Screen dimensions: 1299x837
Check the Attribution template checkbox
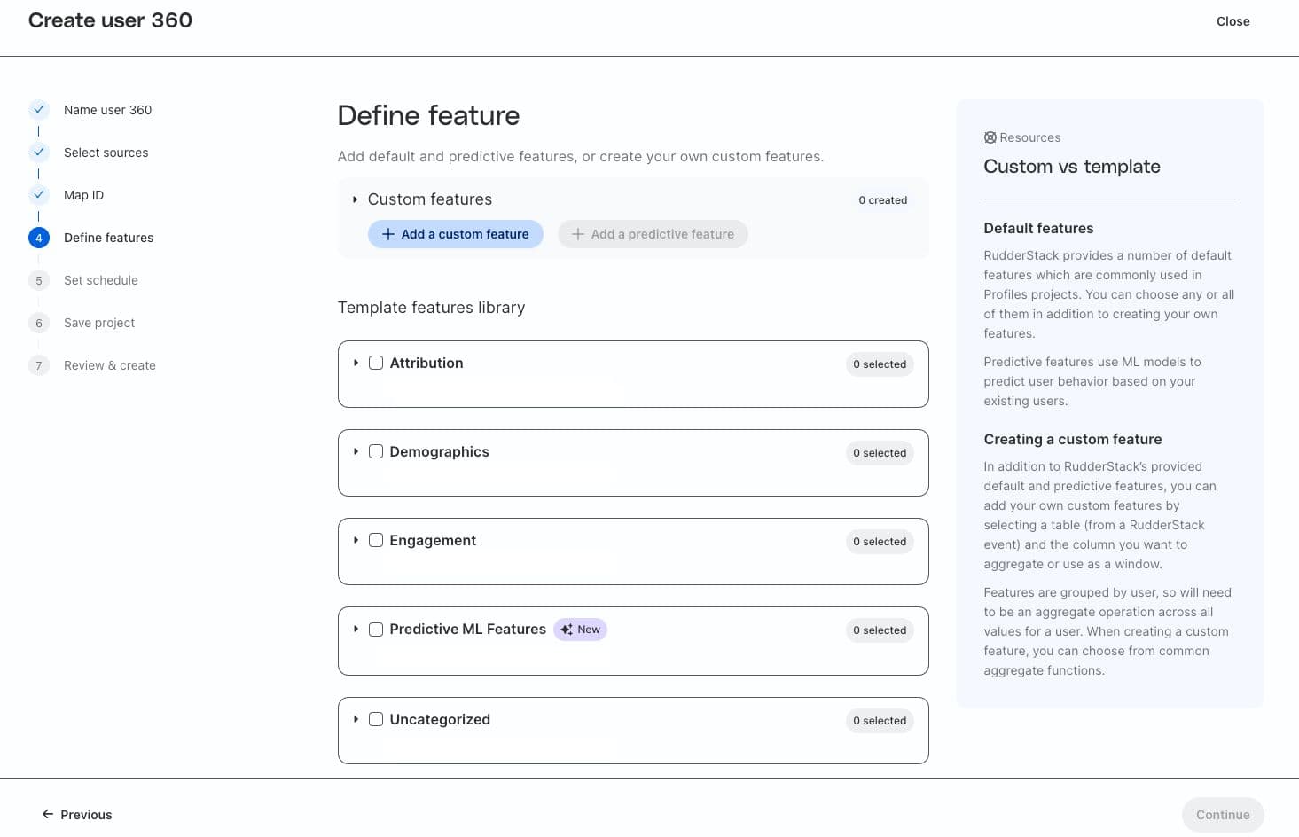tap(376, 363)
